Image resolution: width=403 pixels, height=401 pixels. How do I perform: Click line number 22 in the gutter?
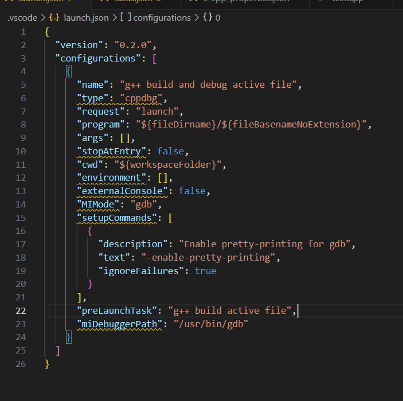point(20,310)
